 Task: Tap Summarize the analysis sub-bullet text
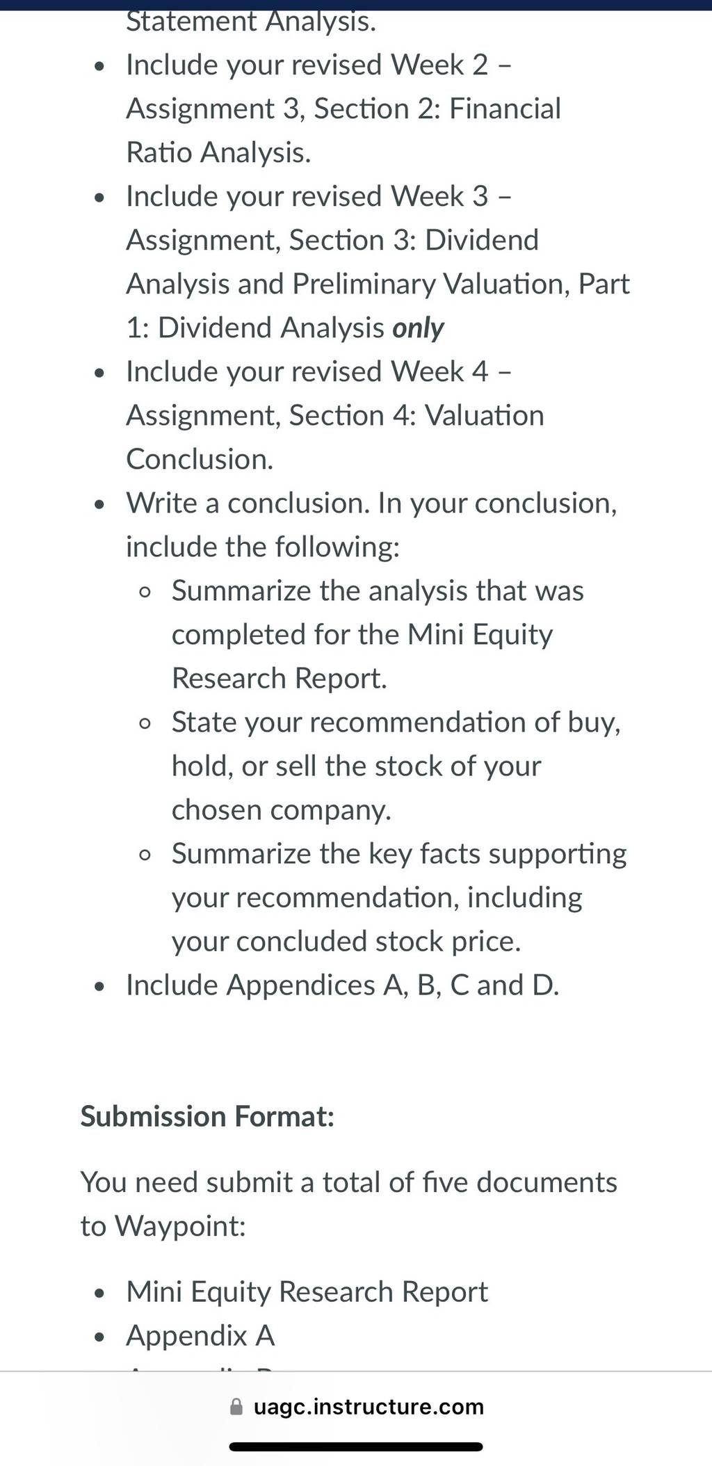coord(378,634)
